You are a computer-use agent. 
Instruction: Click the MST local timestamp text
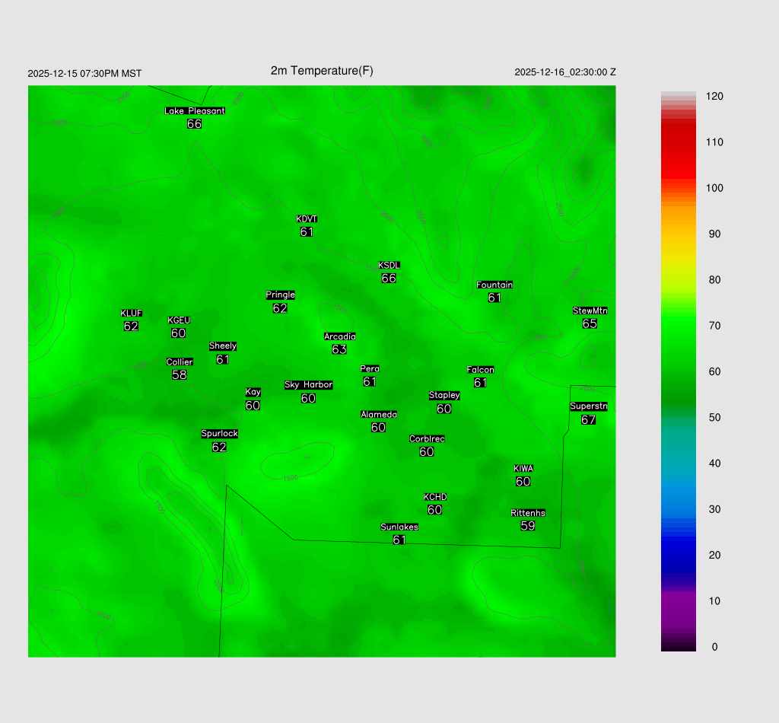click(x=84, y=74)
